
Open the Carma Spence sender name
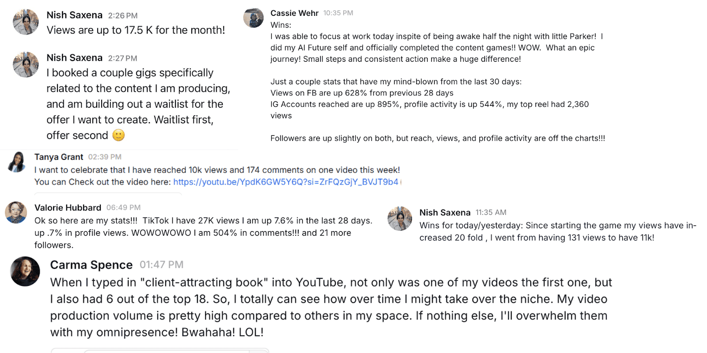tap(91, 265)
